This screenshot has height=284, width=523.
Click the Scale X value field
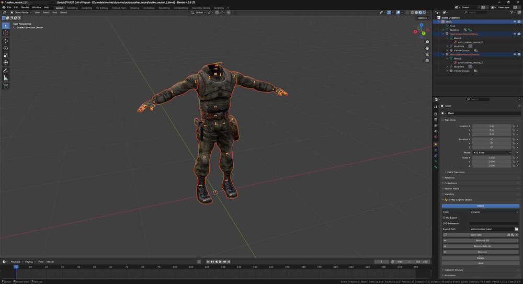coord(492,158)
